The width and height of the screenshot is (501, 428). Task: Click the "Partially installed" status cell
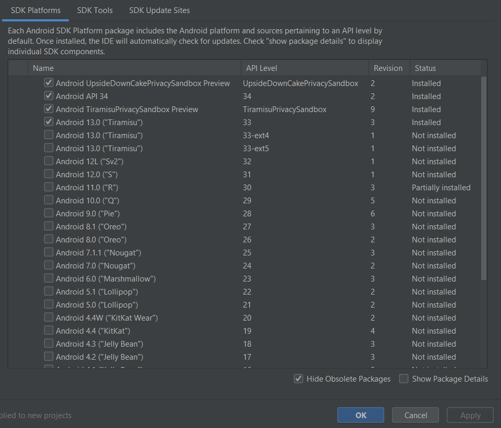[441, 188]
